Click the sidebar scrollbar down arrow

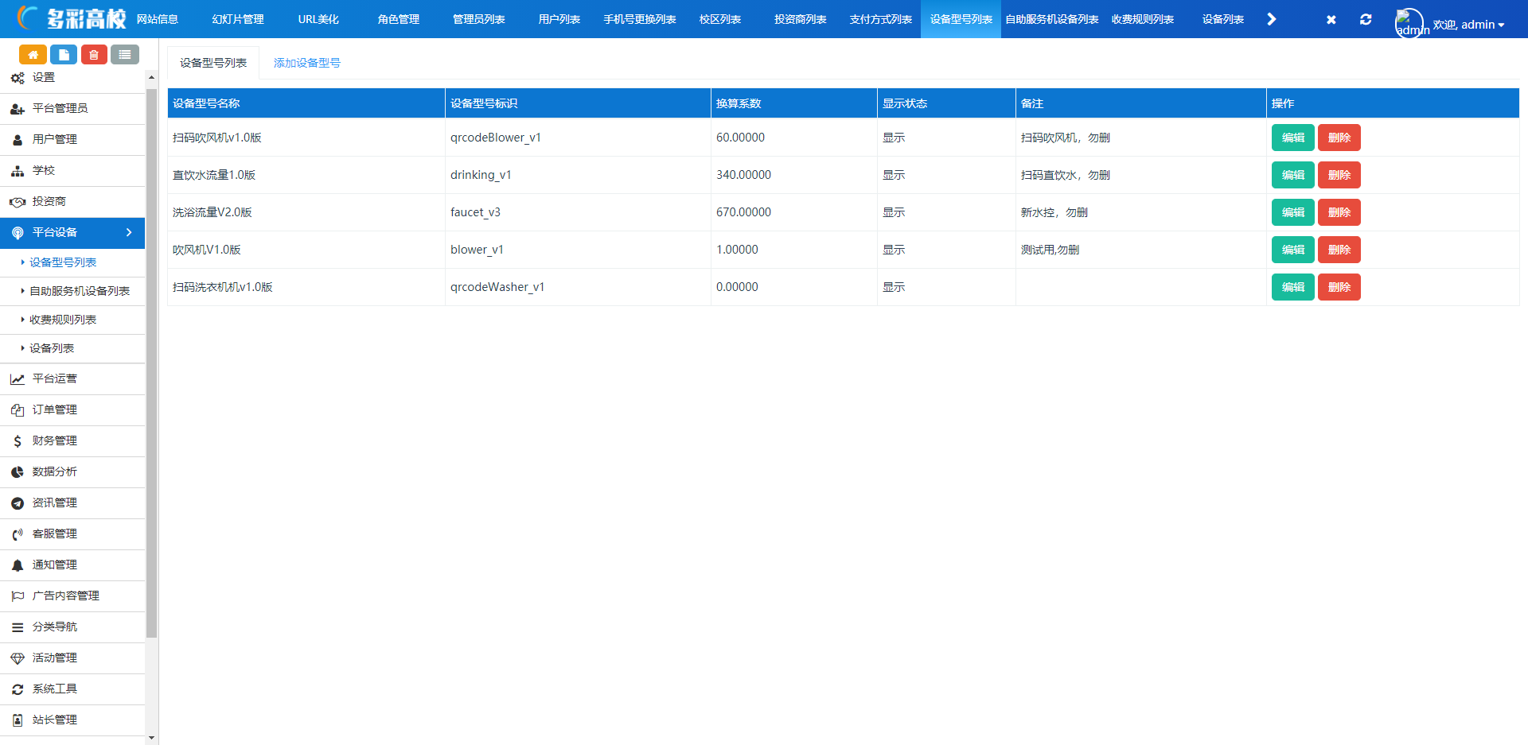click(151, 738)
